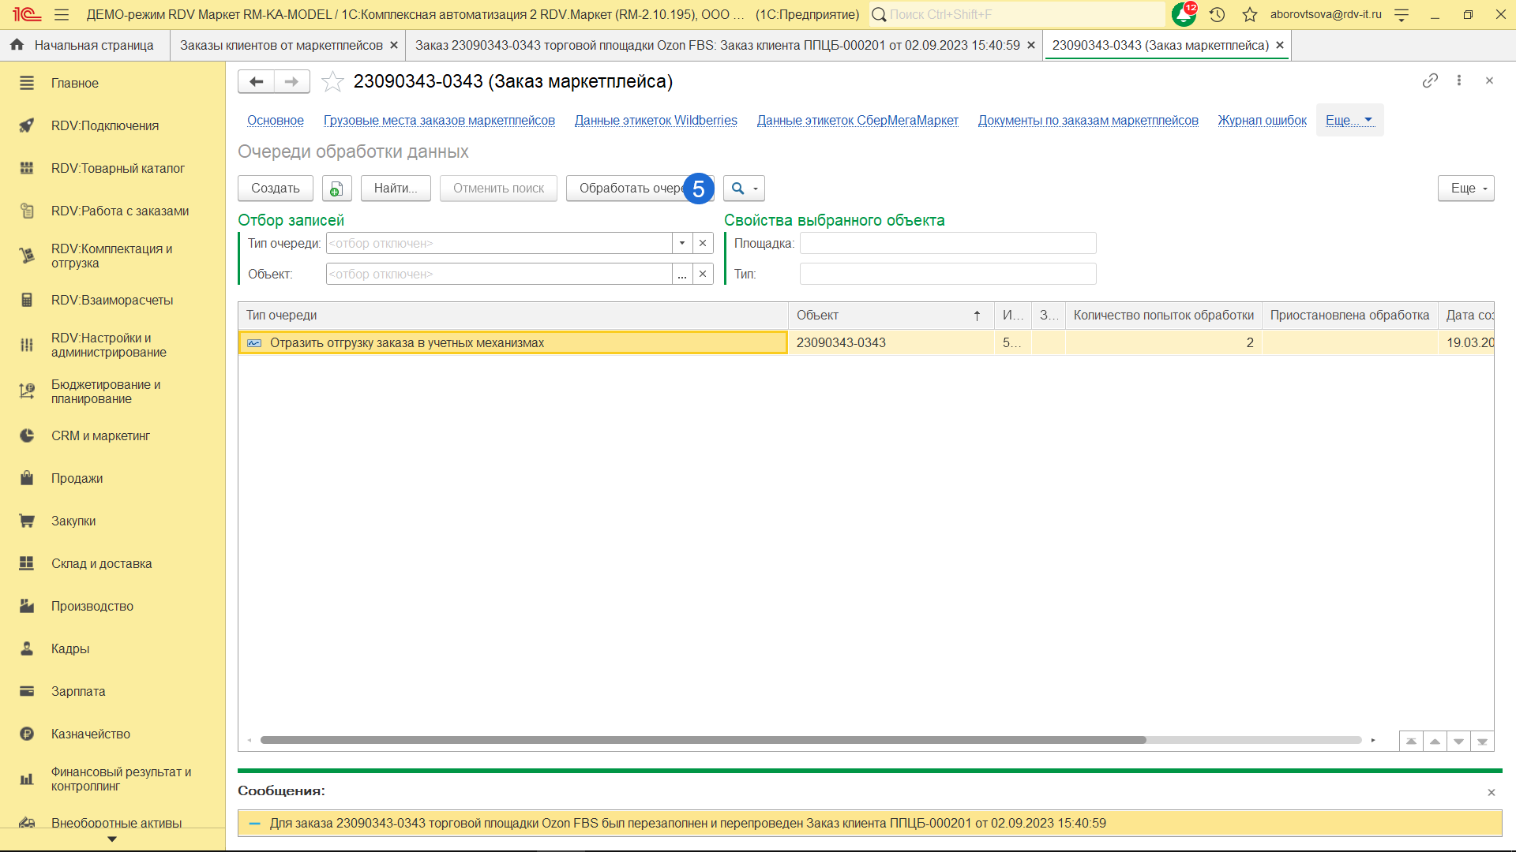Expand the Тип очереди dropdown arrow
The width and height of the screenshot is (1516, 852).
682,243
